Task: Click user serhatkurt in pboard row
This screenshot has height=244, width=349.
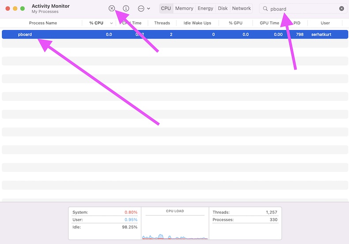Action: coord(321,35)
